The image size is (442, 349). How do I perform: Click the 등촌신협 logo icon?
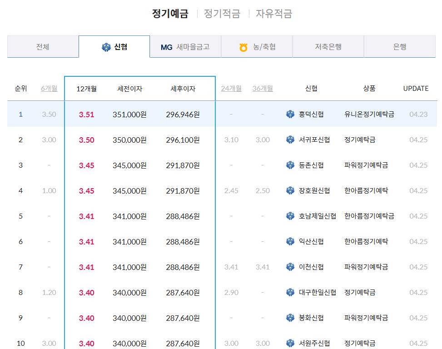(290, 165)
